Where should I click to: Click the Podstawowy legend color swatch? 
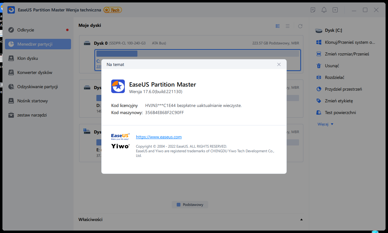click(x=179, y=205)
